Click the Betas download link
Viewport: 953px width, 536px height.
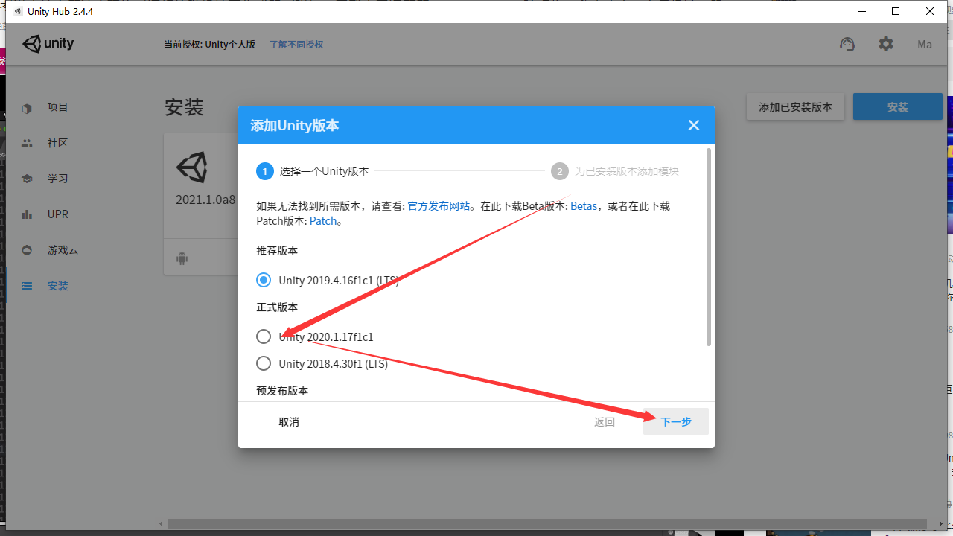583,206
